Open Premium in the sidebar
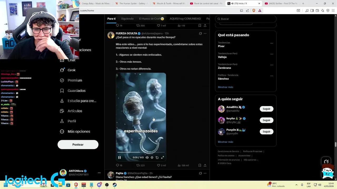337x189 pixels. (71, 80)
